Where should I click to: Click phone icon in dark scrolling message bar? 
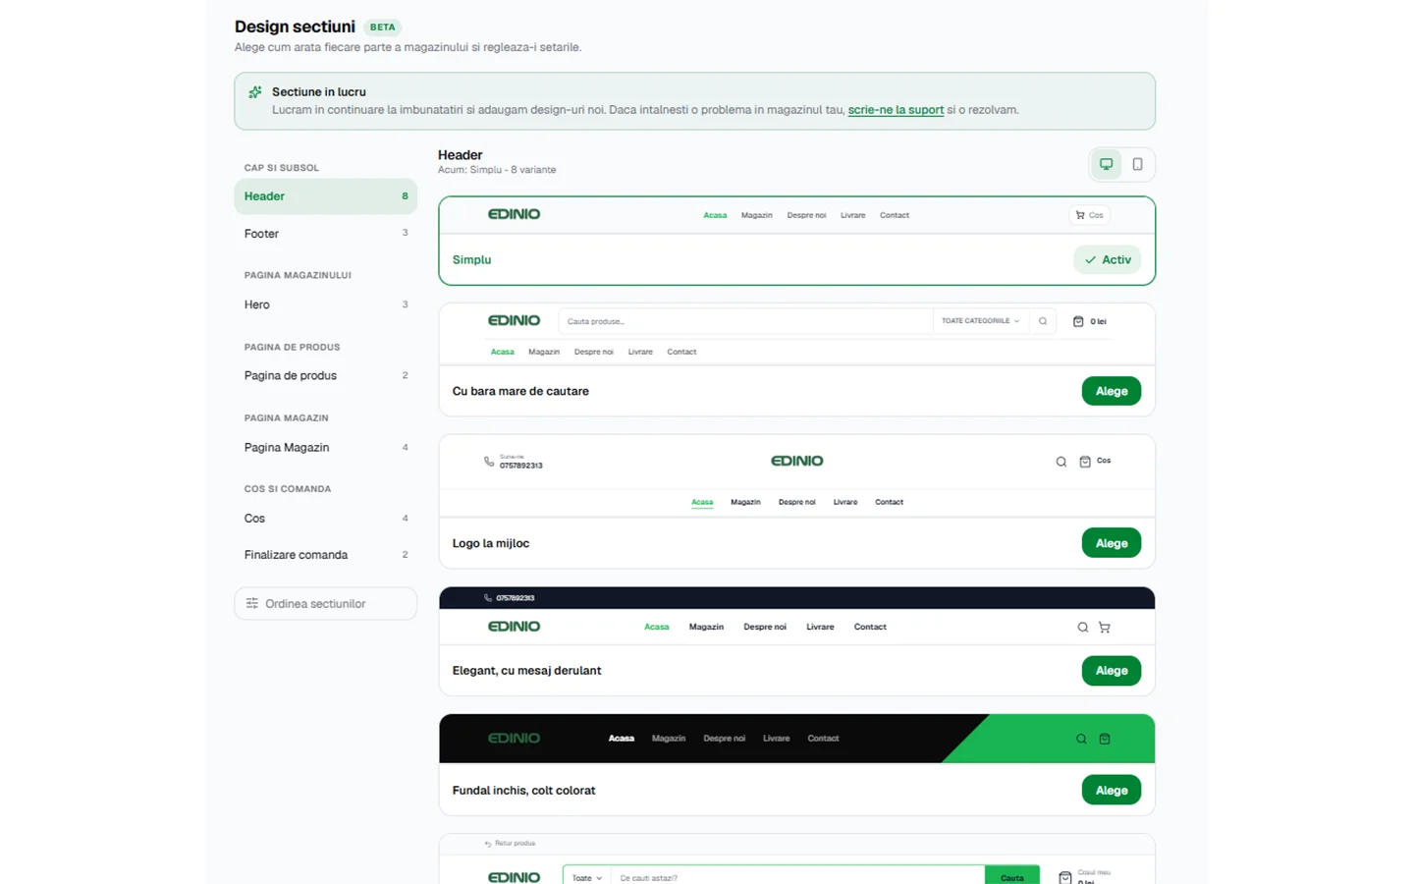pyautogui.click(x=488, y=597)
